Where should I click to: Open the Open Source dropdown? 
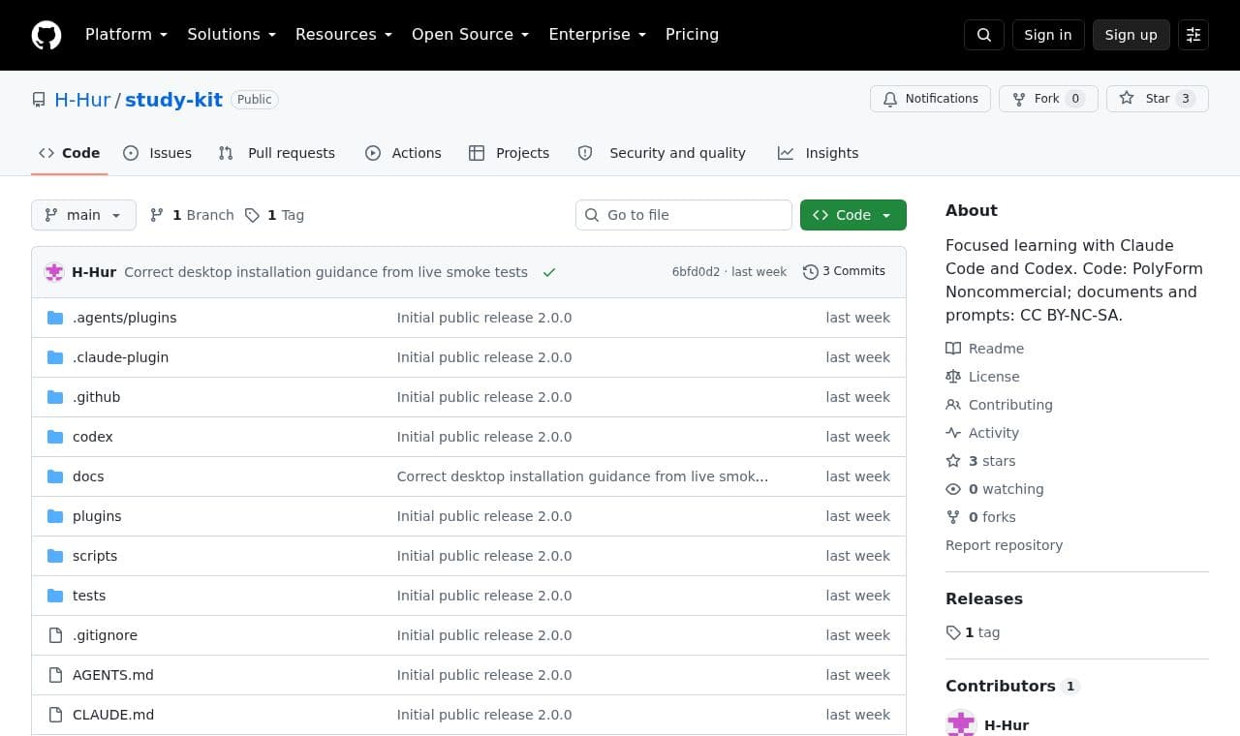tap(470, 35)
